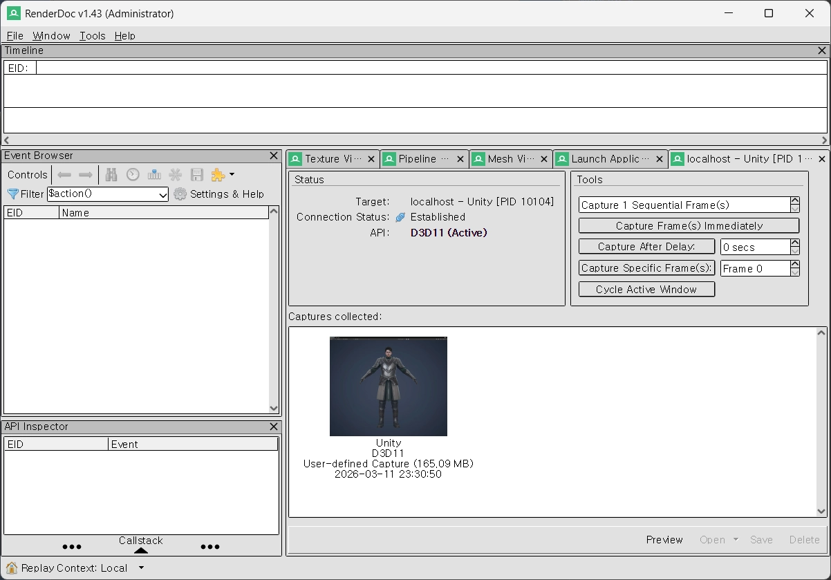The image size is (831, 580).
Task: Open the File menu
Action: click(15, 36)
